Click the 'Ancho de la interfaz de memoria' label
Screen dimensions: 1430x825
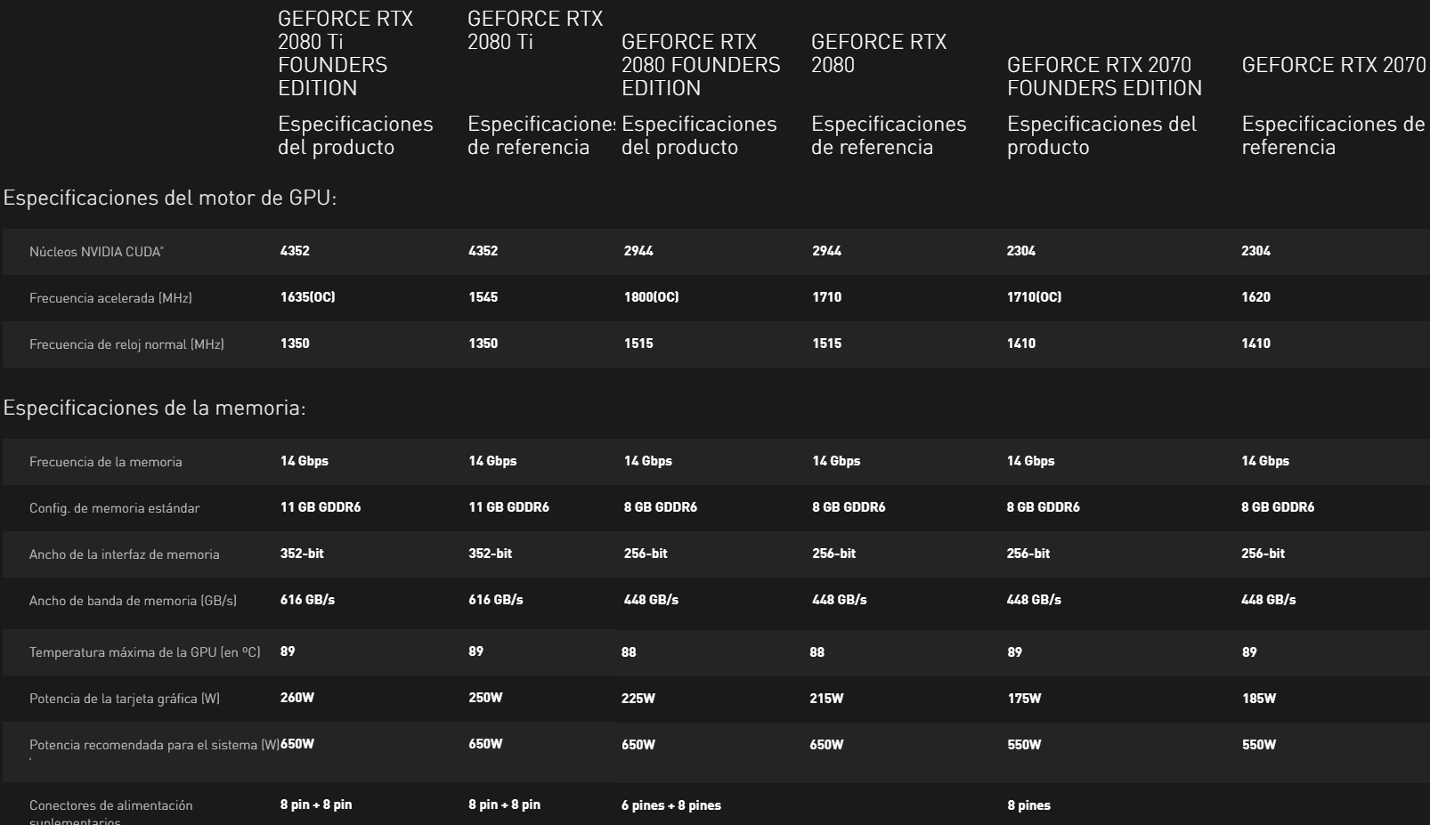pos(124,554)
